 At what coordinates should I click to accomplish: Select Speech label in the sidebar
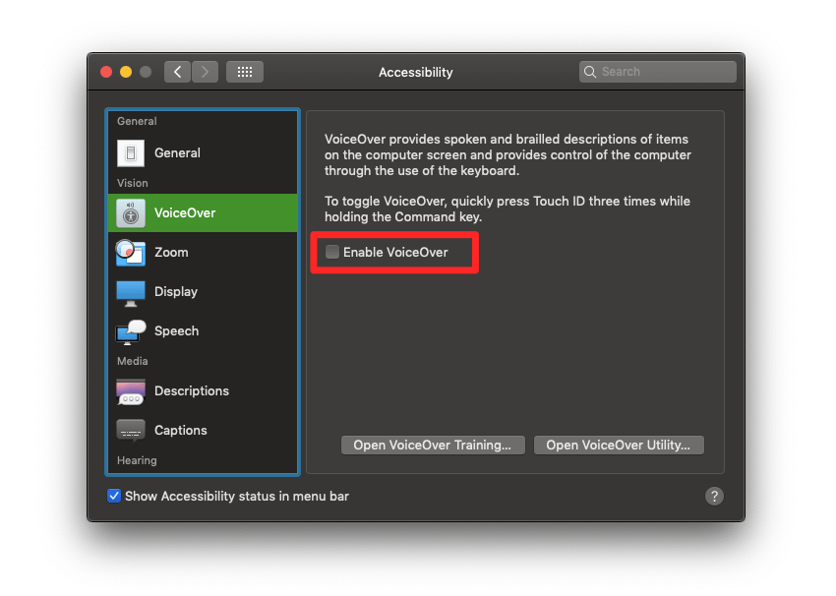pos(176,331)
